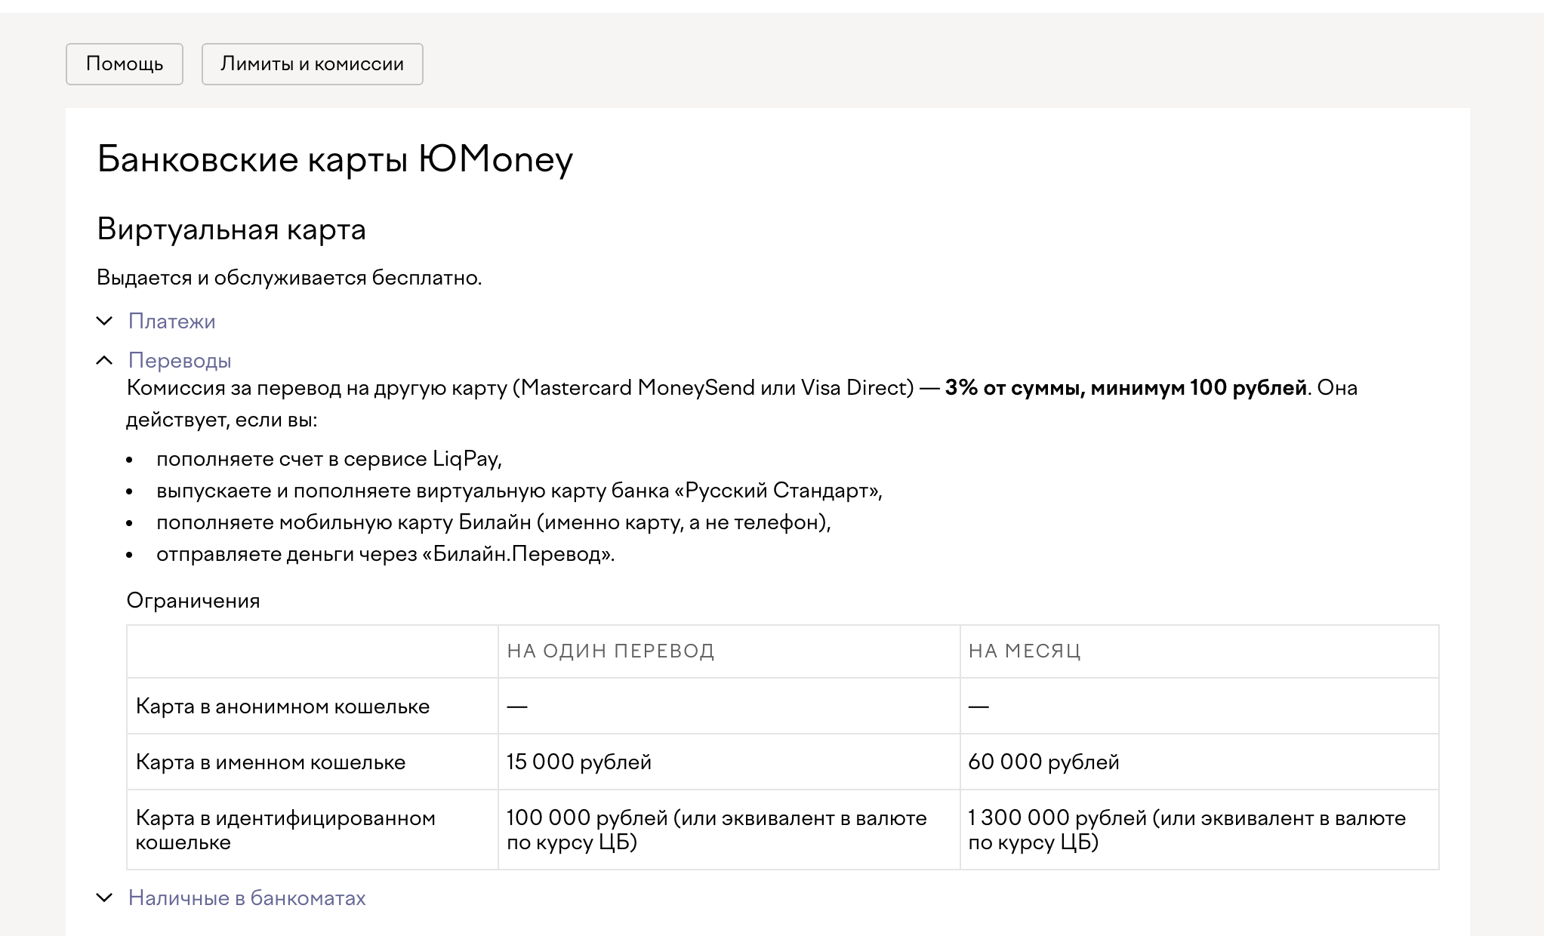Click bullet отправляете деньги через «Билайн.Перевод»
The height and width of the screenshot is (936, 1544).
click(x=386, y=554)
